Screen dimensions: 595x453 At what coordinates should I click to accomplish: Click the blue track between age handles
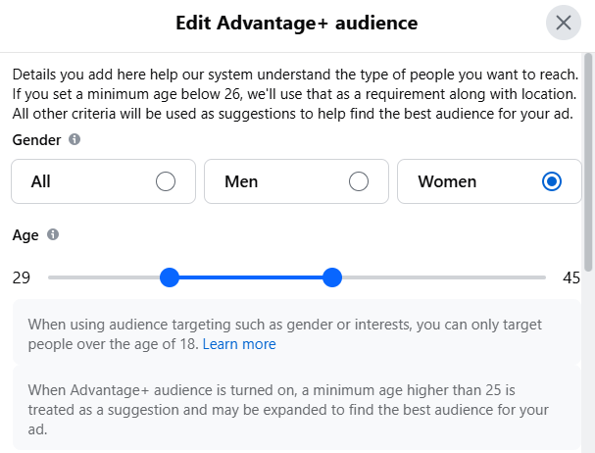(x=251, y=277)
